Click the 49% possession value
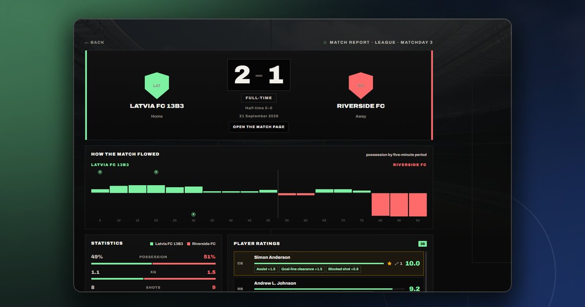 (97, 257)
